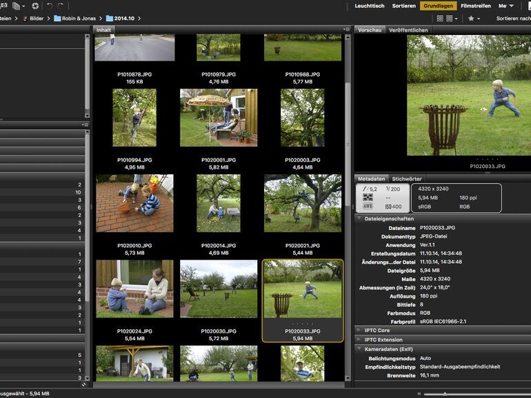The image size is (531, 398).
Task: Click Sortieren nach sort option
Action: (x=513, y=19)
